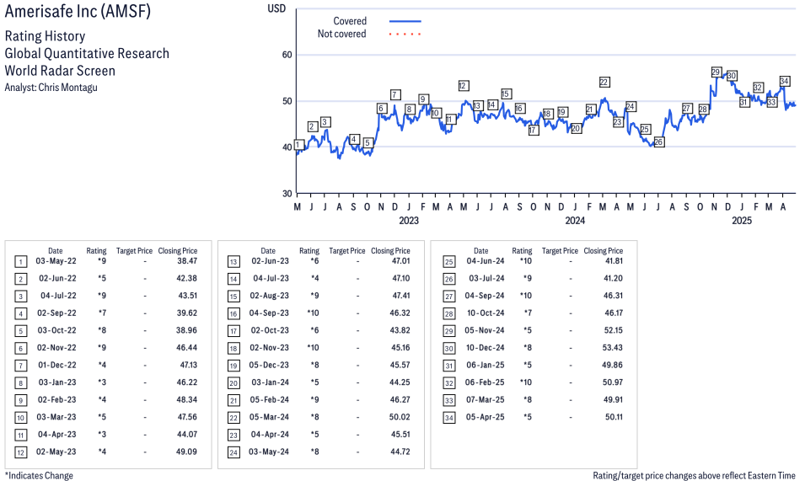Click chart marker 7 near December 2022
This screenshot has height=481, width=805.
coord(394,95)
